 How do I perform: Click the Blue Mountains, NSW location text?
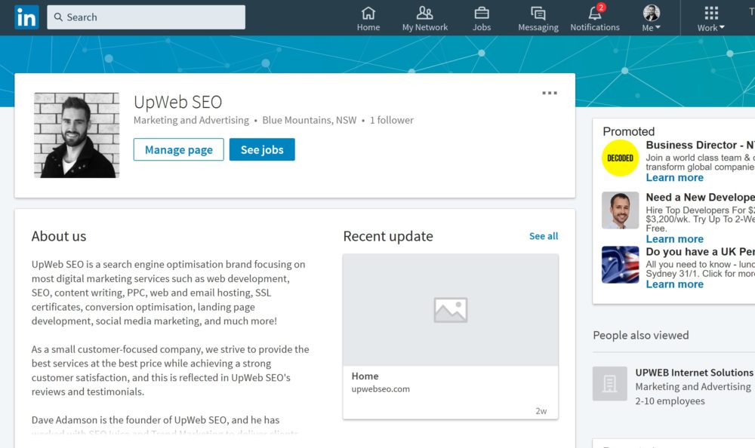(309, 121)
